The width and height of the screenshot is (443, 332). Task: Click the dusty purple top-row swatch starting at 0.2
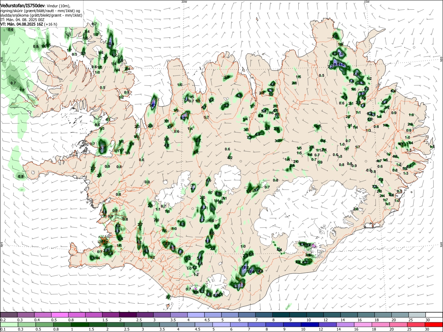[x=9, y=315]
